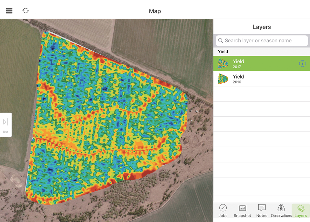This screenshot has width=310, height=222.
Task: Click the Yield 2016 thumbnail preview
Action: (x=223, y=79)
